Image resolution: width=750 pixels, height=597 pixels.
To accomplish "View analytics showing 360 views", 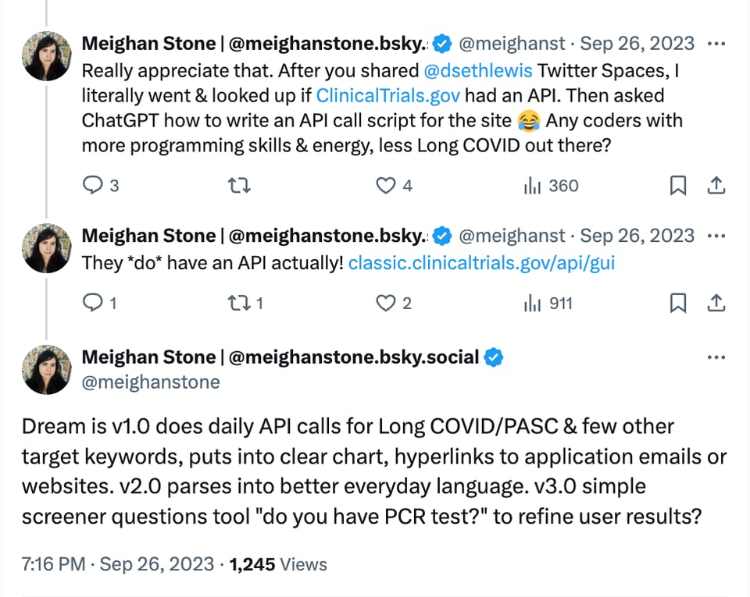I will (532, 186).
